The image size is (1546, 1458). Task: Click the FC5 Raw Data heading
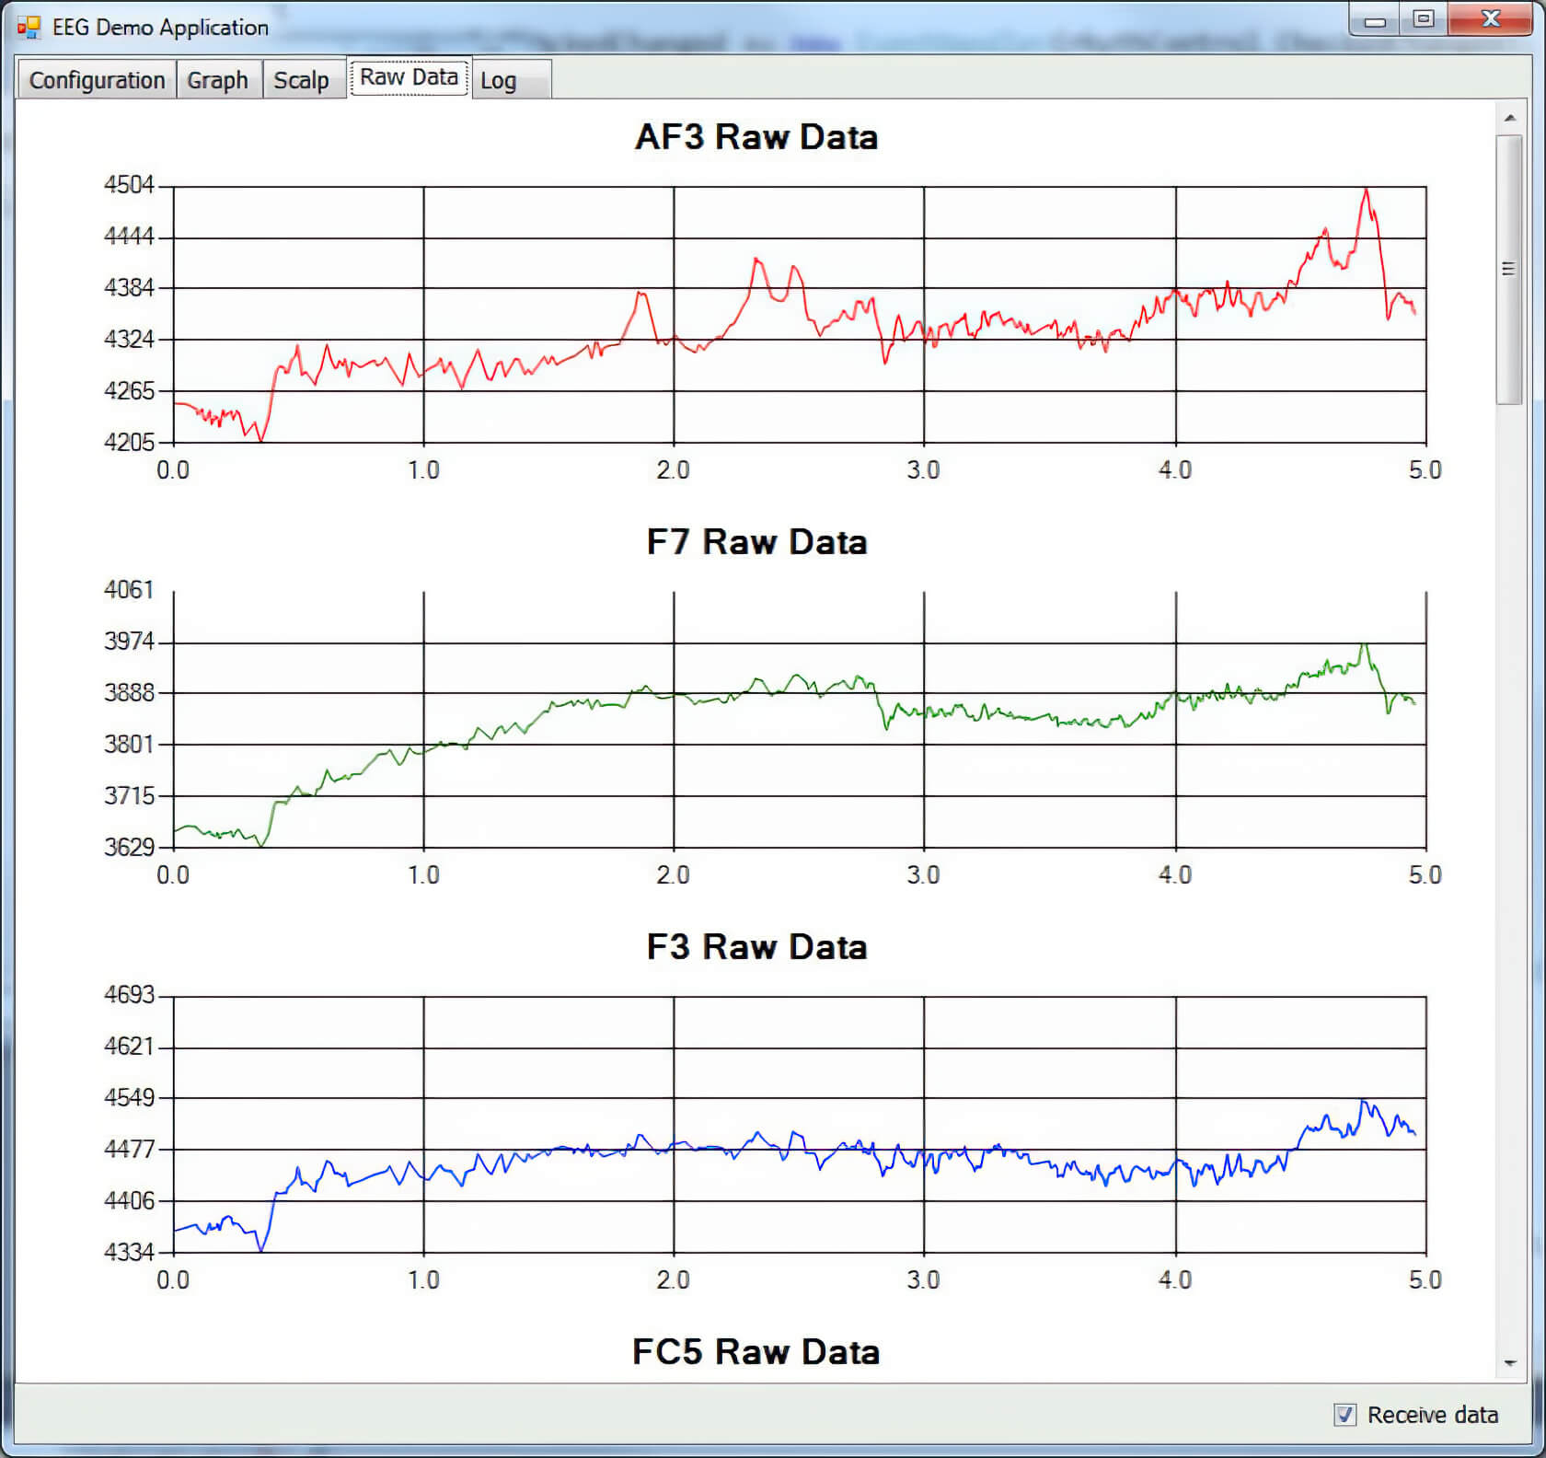point(756,1352)
